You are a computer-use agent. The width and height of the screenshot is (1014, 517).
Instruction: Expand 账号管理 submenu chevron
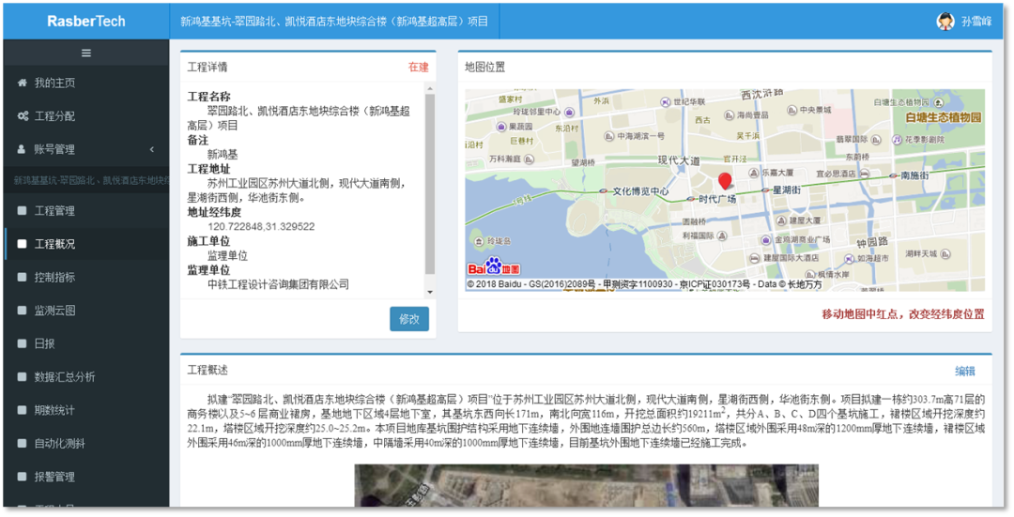pos(152,149)
